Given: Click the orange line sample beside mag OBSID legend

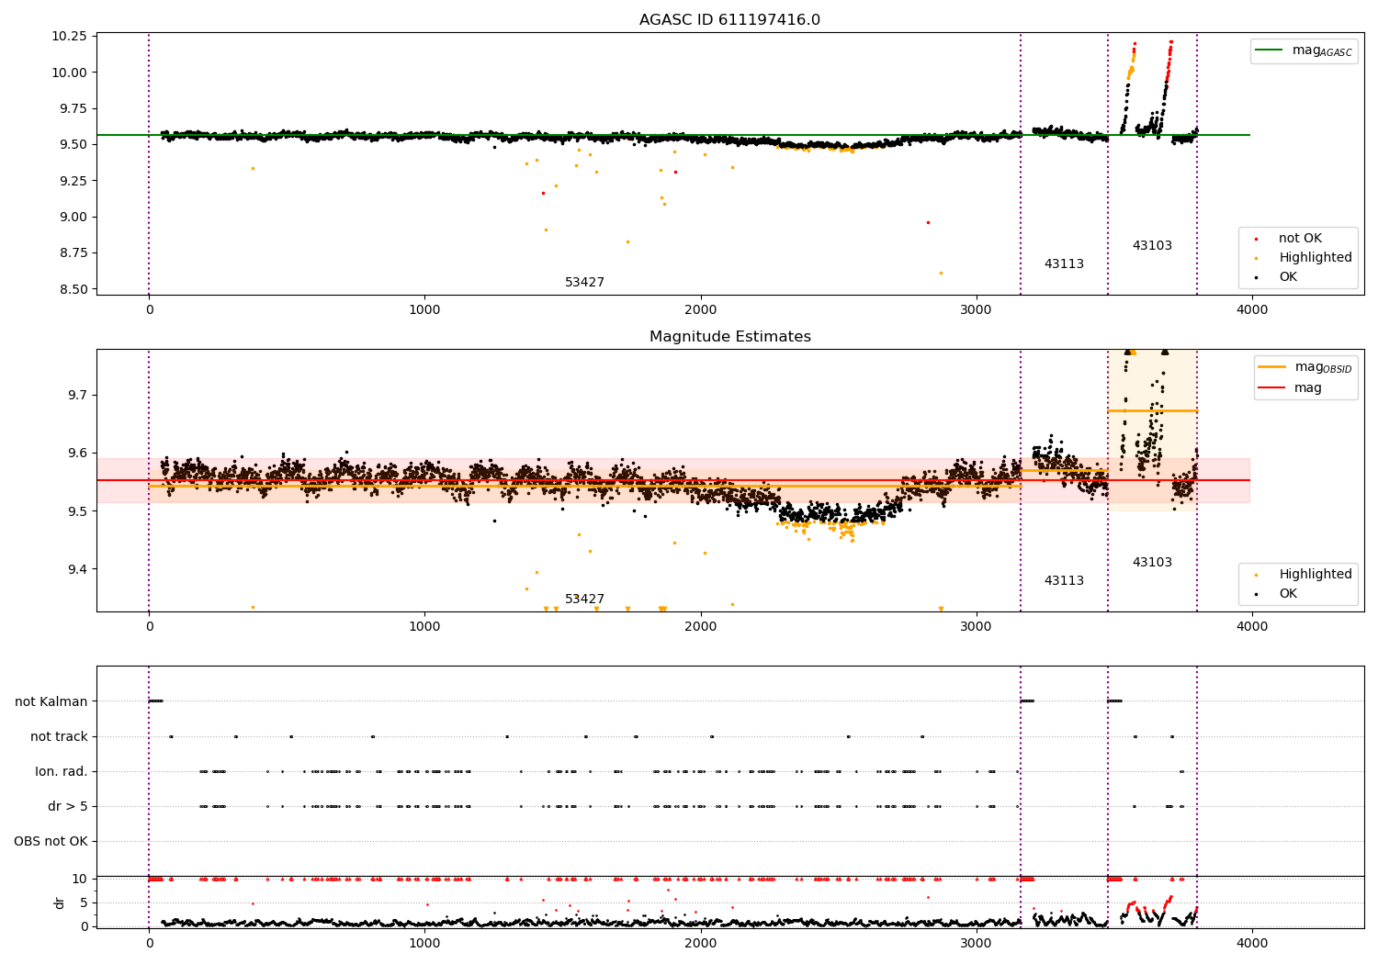Looking at the screenshot, I should pos(1272,367).
